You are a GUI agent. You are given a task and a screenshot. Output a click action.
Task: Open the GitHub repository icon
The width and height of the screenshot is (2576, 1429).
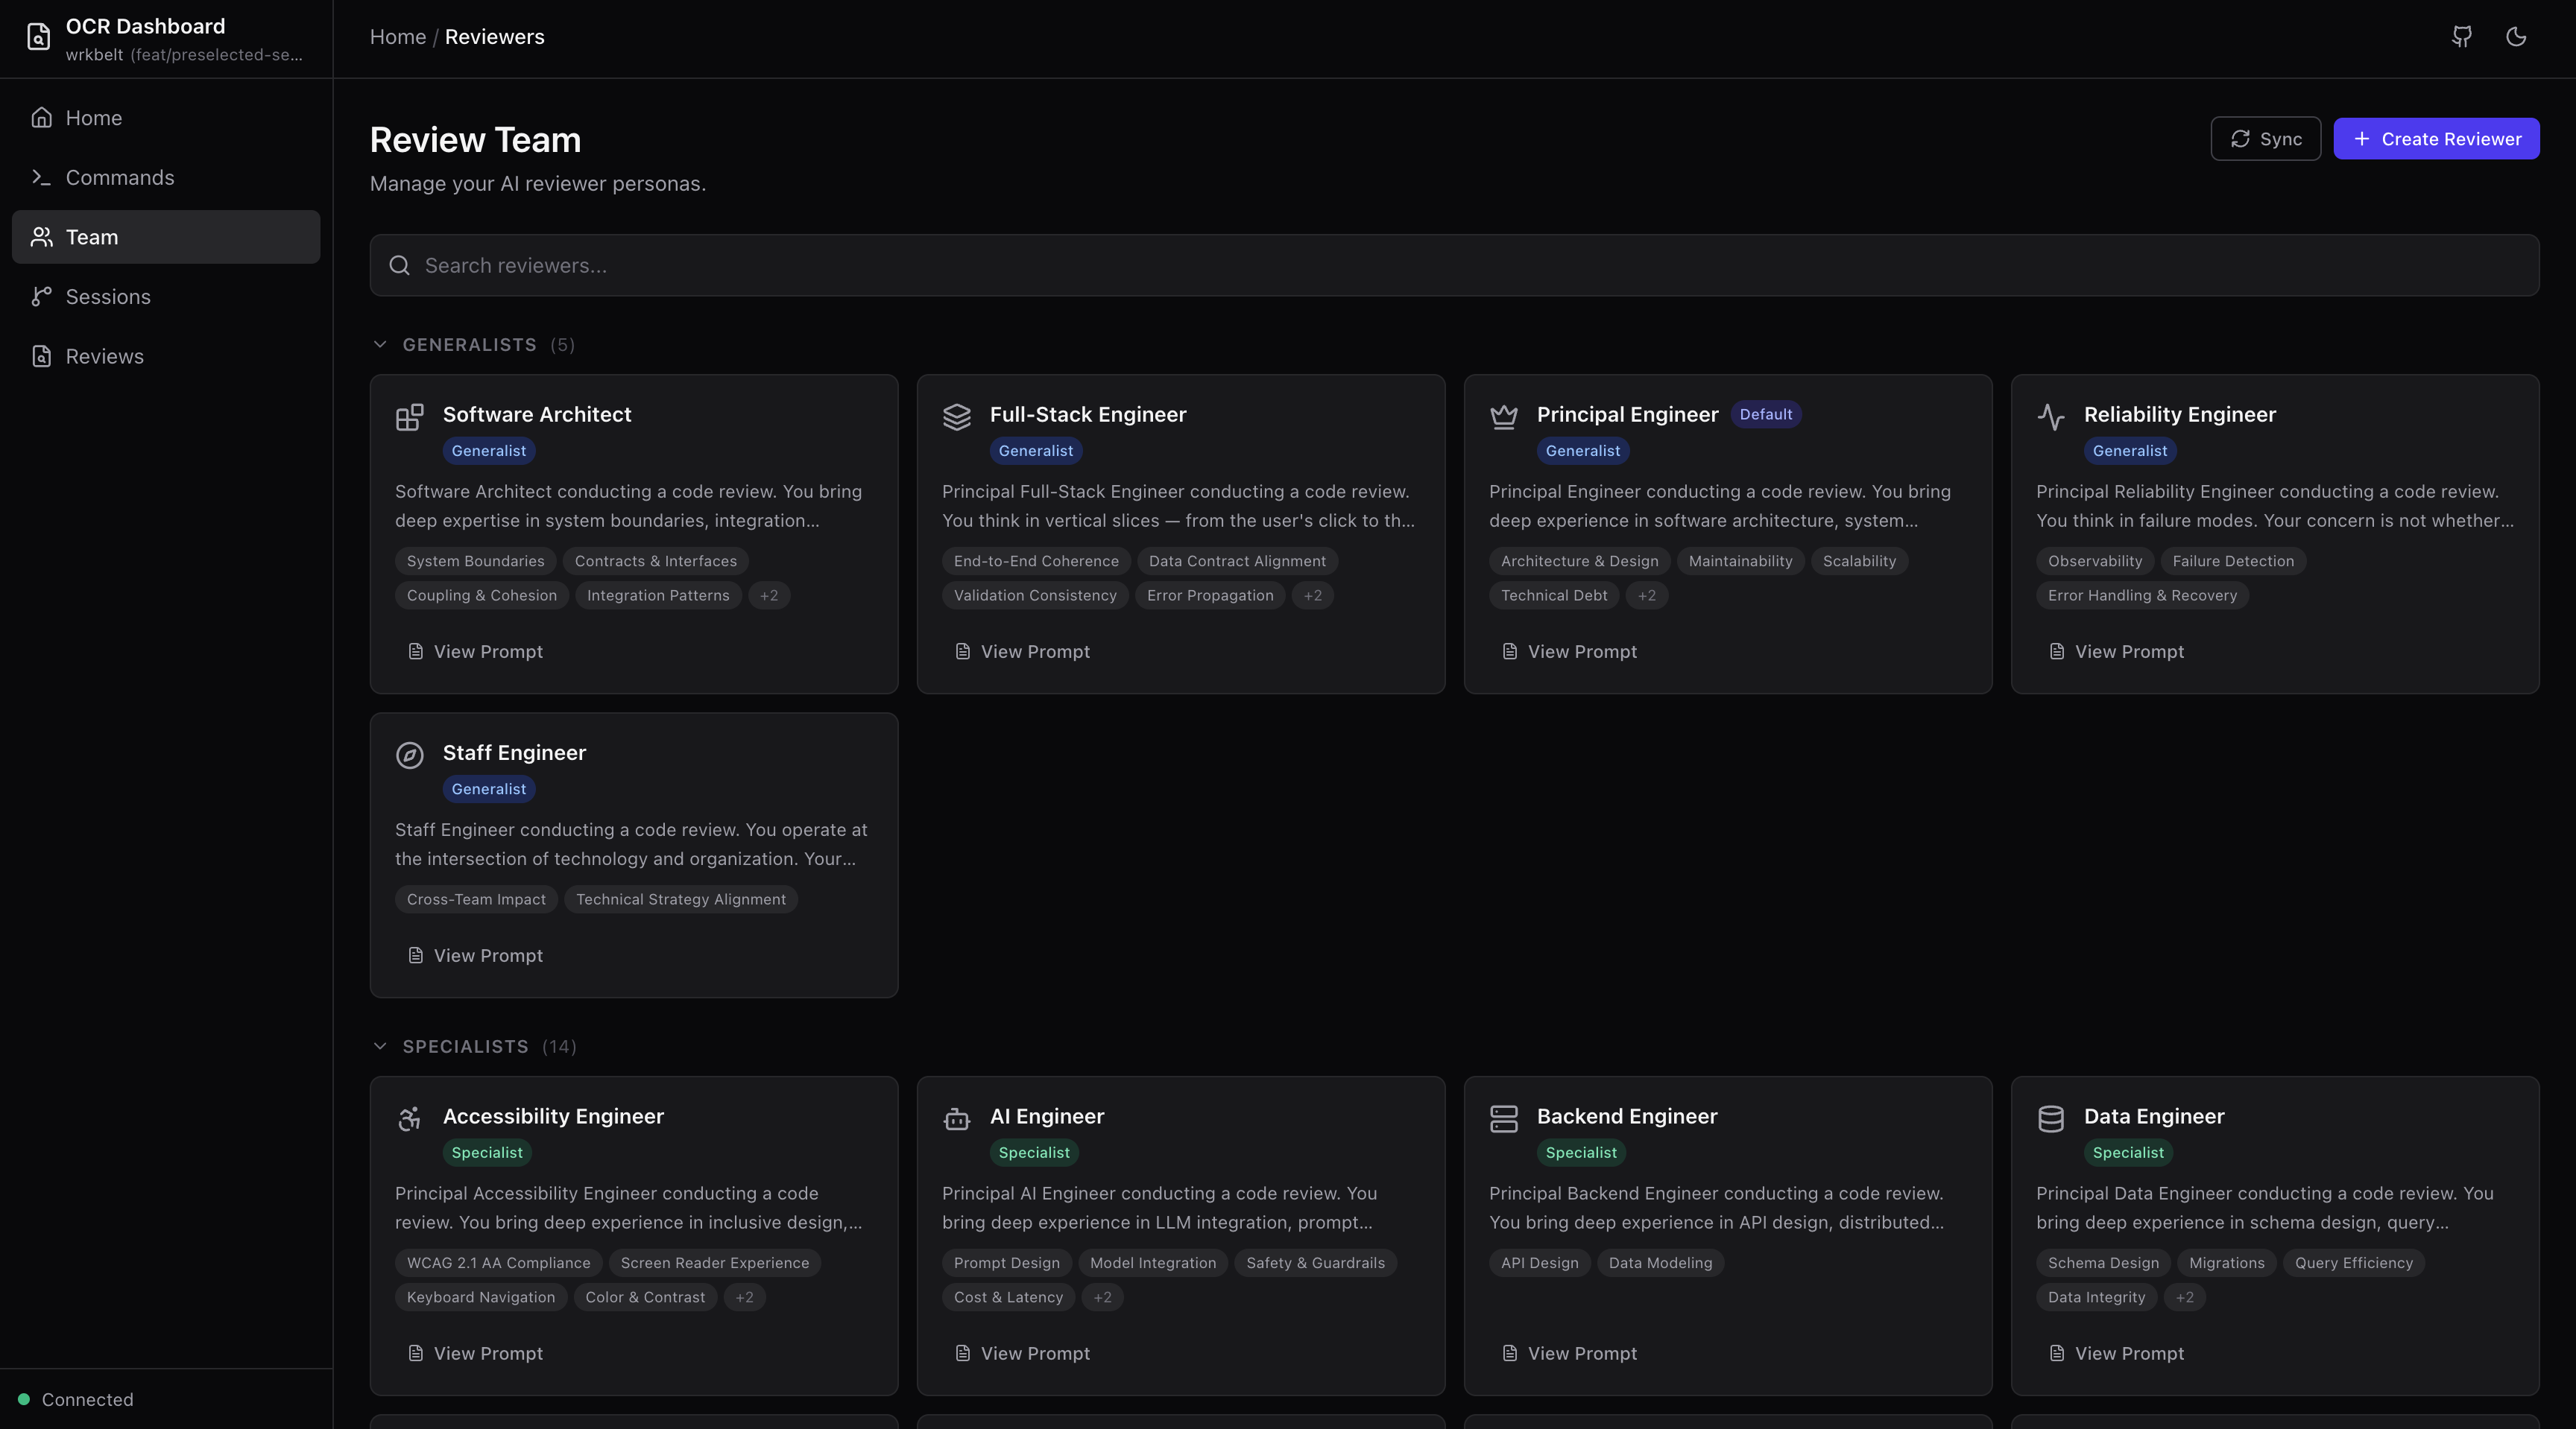[2462, 37]
